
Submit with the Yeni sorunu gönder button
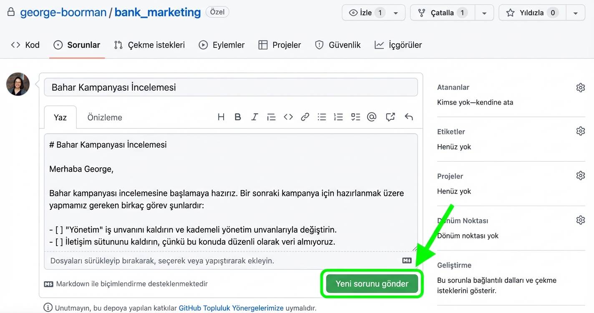372,284
